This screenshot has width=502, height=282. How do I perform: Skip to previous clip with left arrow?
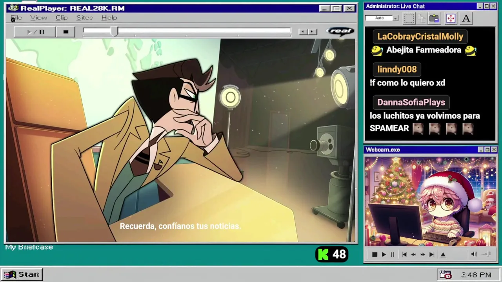click(303, 32)
